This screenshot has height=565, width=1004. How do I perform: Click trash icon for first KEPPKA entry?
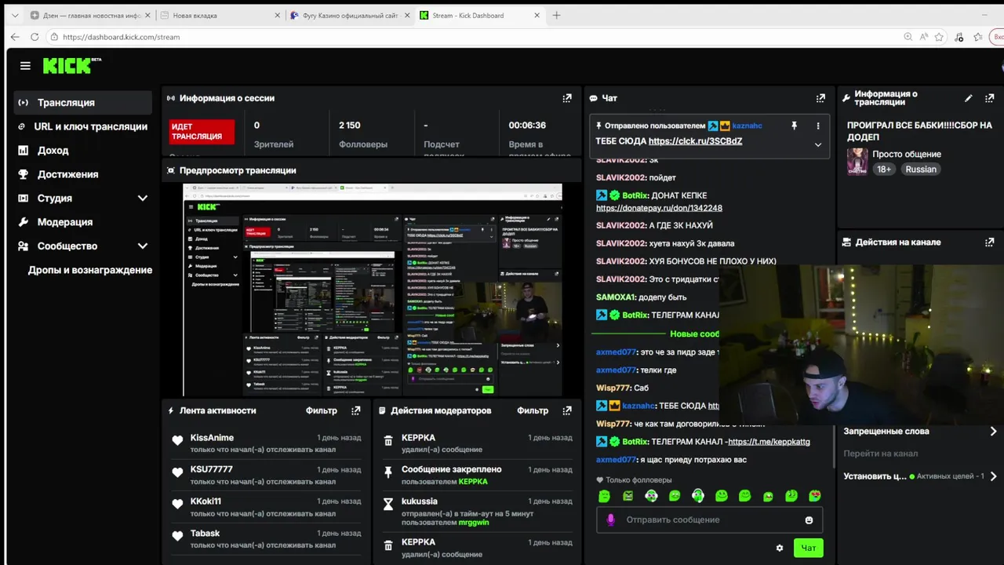click(x=387, y=442)
